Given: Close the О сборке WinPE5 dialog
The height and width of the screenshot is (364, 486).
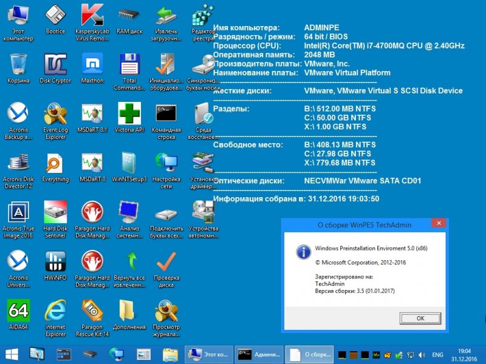Looking at the screenshot, I should point(439,223).
